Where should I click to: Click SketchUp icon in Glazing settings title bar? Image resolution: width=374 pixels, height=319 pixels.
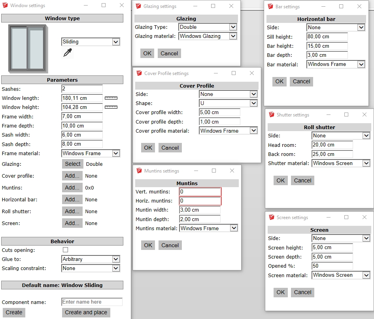(x=138, y=6)
